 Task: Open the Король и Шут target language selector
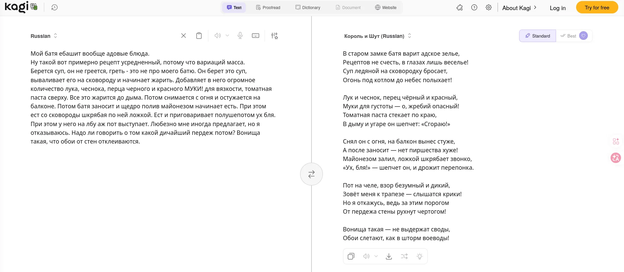pyautogui.click(x=377, y=36)
